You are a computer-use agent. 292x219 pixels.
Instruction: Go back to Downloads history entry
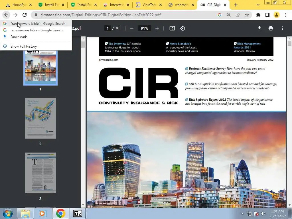[x=36, y=37]
